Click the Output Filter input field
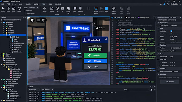182x102 pixels. point(136,90)
